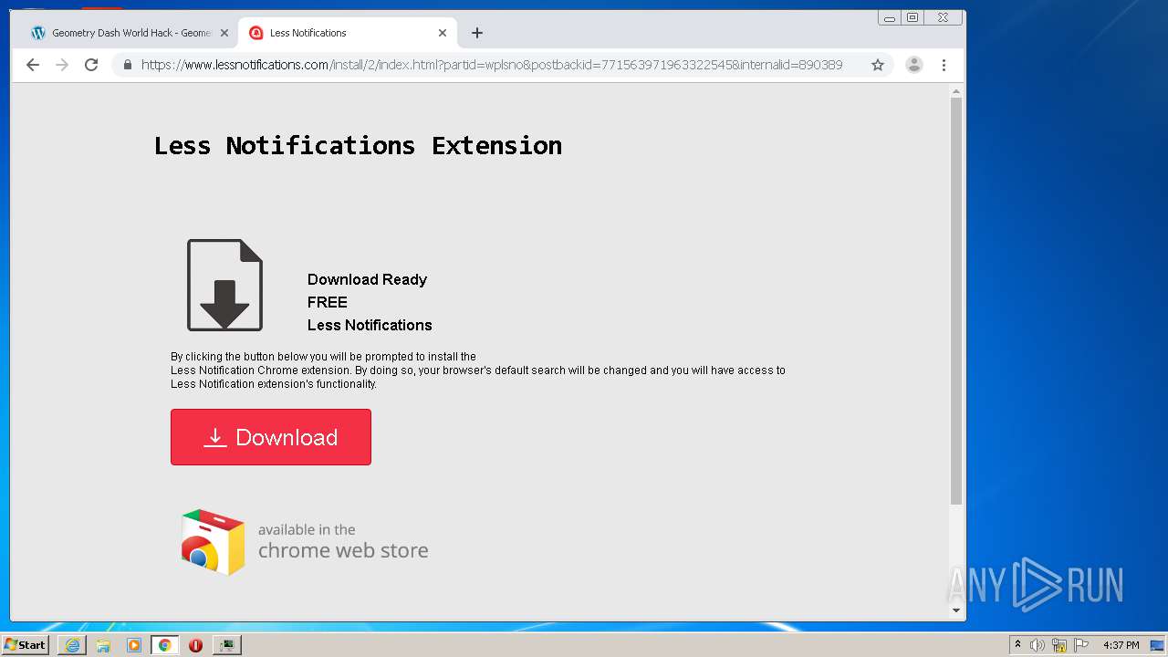Restore down the Chrome window
1168x657 pixels.
912,17
